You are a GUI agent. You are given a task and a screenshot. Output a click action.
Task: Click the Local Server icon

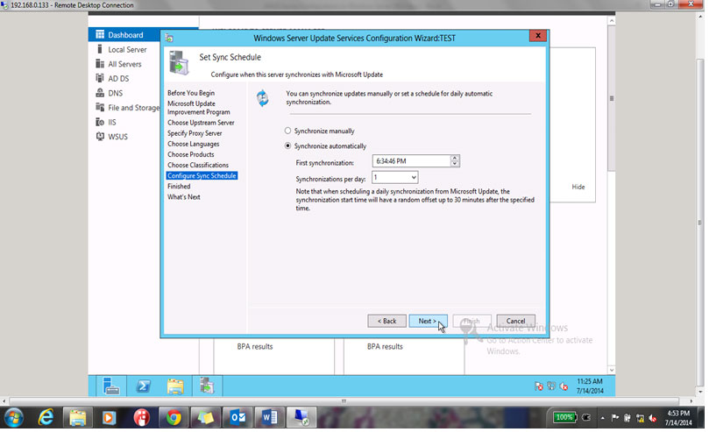click(x=100, y=49)
